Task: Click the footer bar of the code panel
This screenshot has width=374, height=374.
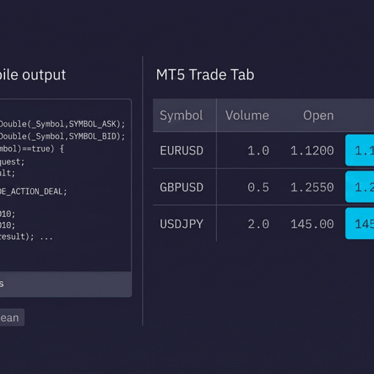Action: point(65,284)
